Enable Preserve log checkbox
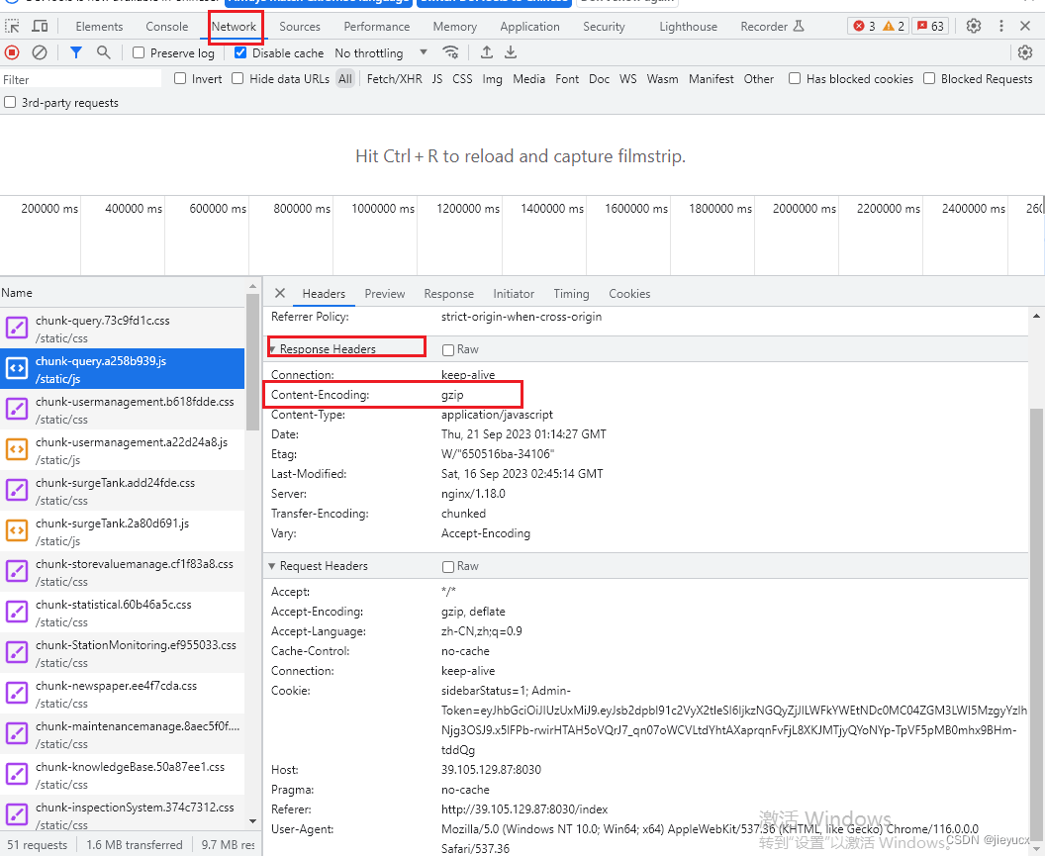 click(x=139, y=53)
